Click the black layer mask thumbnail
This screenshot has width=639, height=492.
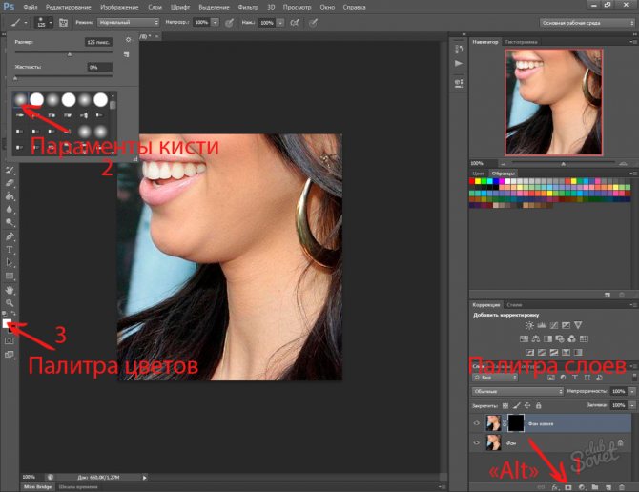tap(518, 421)
